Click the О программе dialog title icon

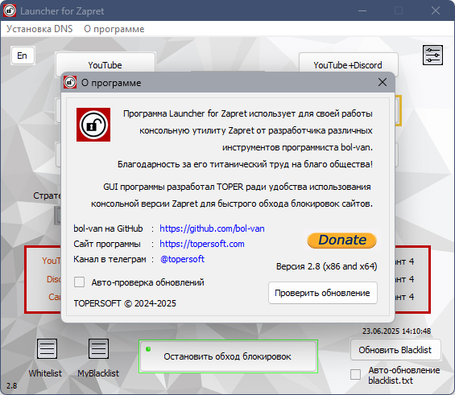pyautogui.click(x=70, y=82)
